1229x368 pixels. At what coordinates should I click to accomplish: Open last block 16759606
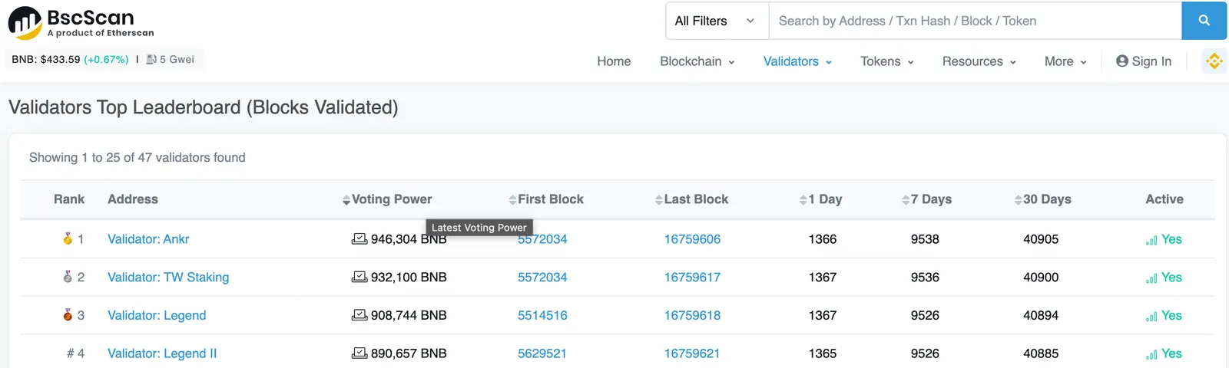click(x=692, y=239)
